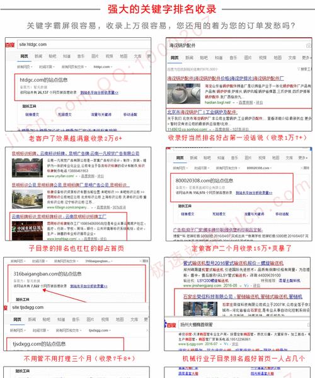Screen dimensions: 315x378
Task: Open 到站长平台分析收录量 link for 316baigangban.com
Action: coord(89,286)
